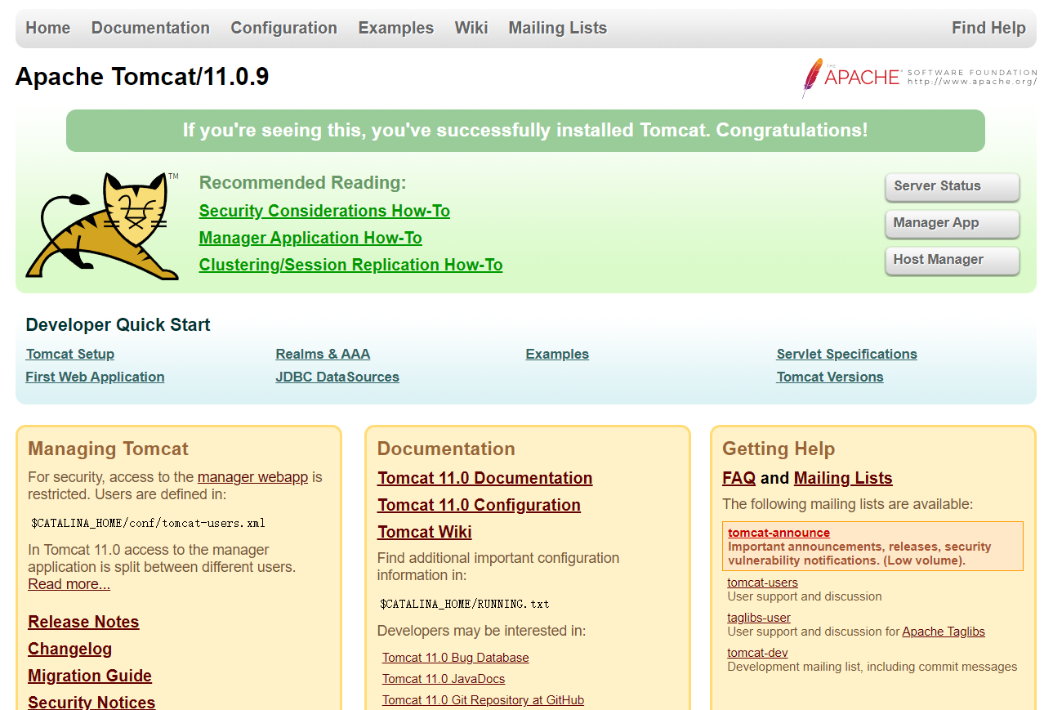Click the $CATALINA_HOME/RUNNING.txt path text
The height and width of the screenshot is (710, 1053).
pos(465,604)
